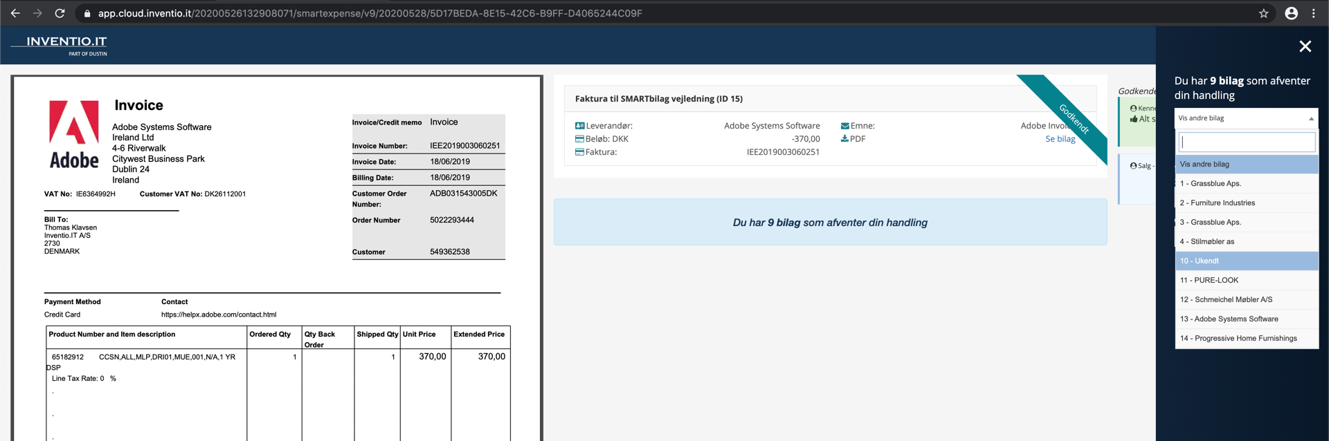
Task: Click the Faktura icon beside the invoice number
Action: tap(579, 152)
